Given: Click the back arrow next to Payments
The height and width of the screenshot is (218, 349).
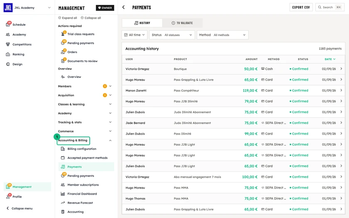Looking at the screenshot, I should pyautogui.click(x=123, y=7).
